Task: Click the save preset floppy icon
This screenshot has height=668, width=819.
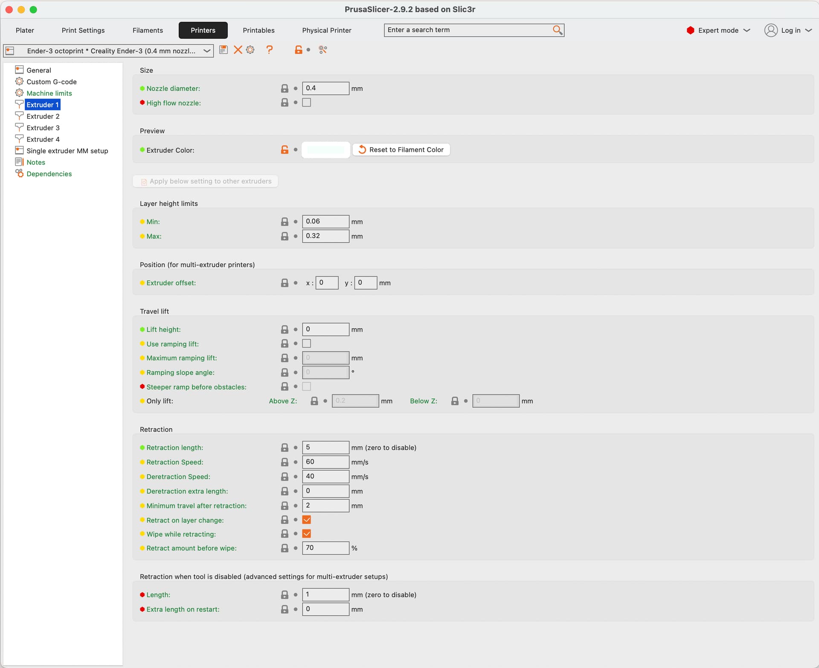Action: [223, 50]
